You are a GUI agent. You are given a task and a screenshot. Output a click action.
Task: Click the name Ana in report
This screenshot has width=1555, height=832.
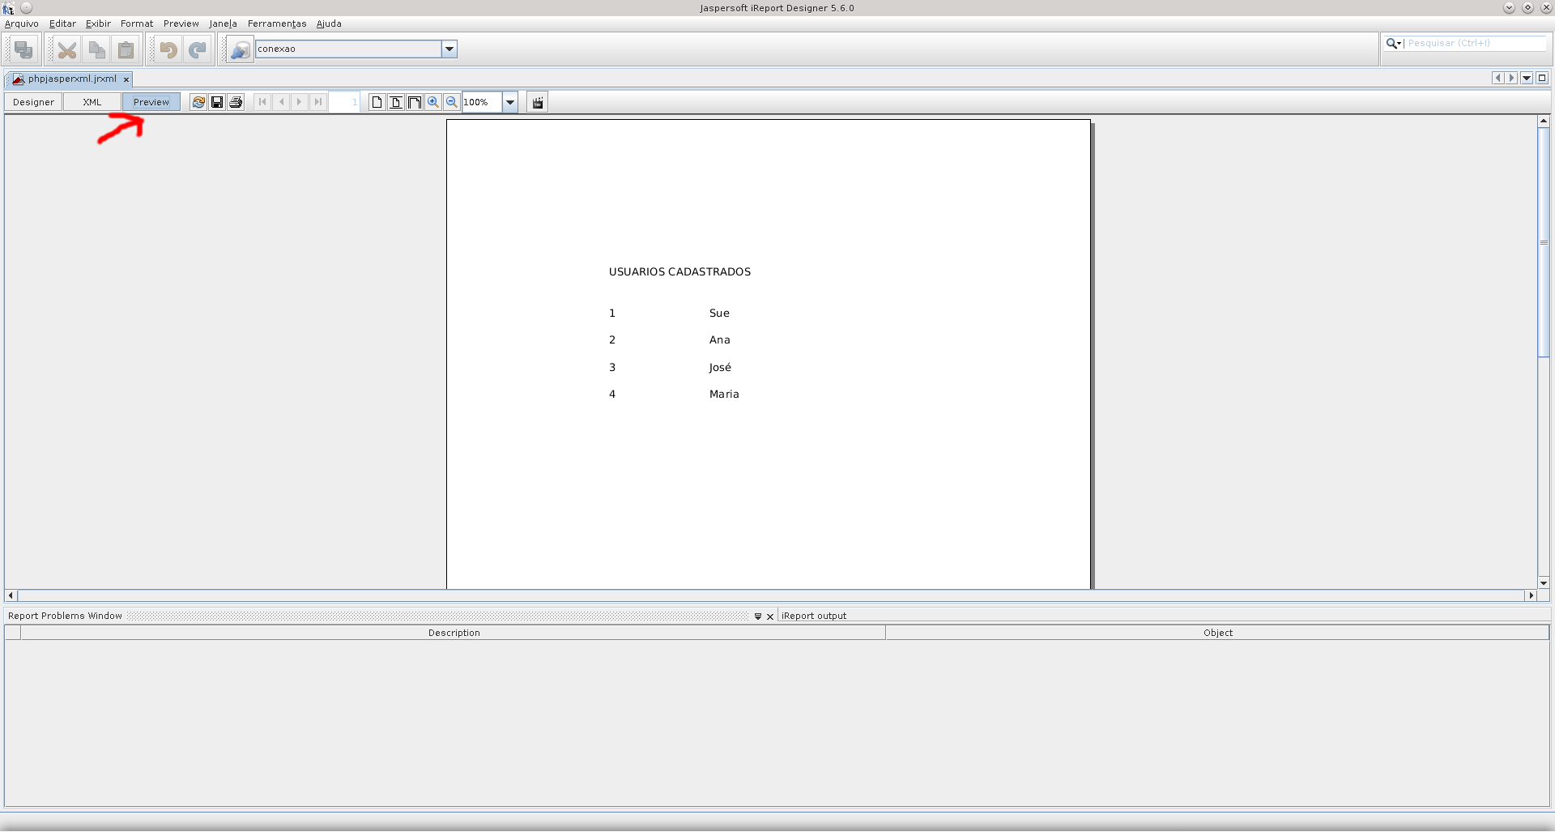[719, 340]
